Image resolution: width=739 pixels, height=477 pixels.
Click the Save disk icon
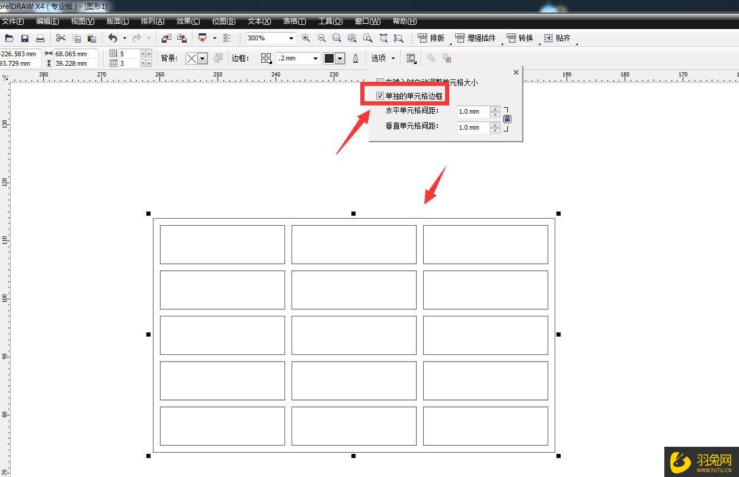click(x=25, y=39)
